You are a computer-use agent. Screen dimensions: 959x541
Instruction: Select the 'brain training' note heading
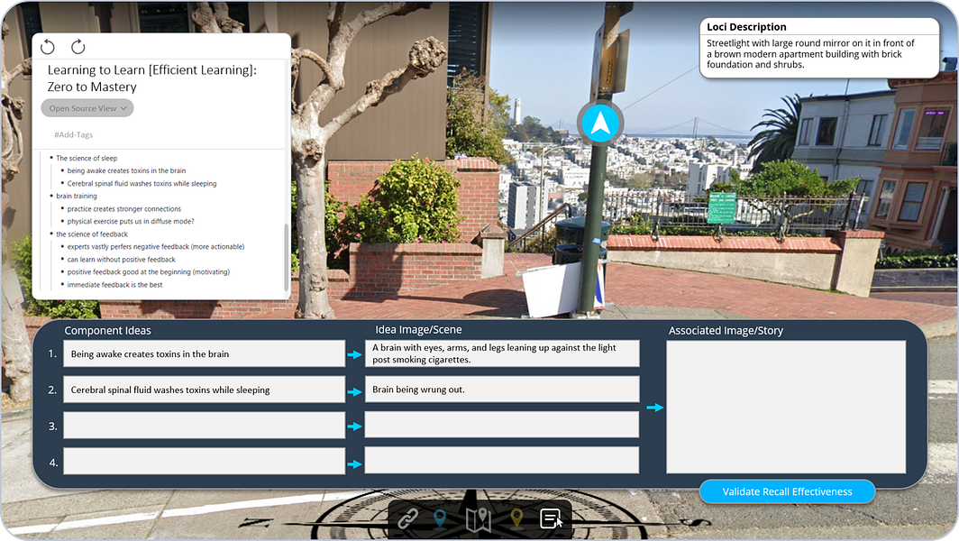[77, 196]
